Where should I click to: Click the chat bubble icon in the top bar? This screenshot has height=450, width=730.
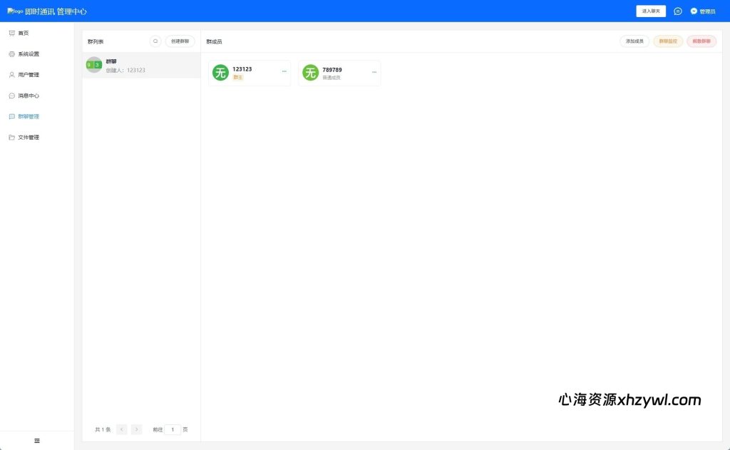tap(677, 11)
